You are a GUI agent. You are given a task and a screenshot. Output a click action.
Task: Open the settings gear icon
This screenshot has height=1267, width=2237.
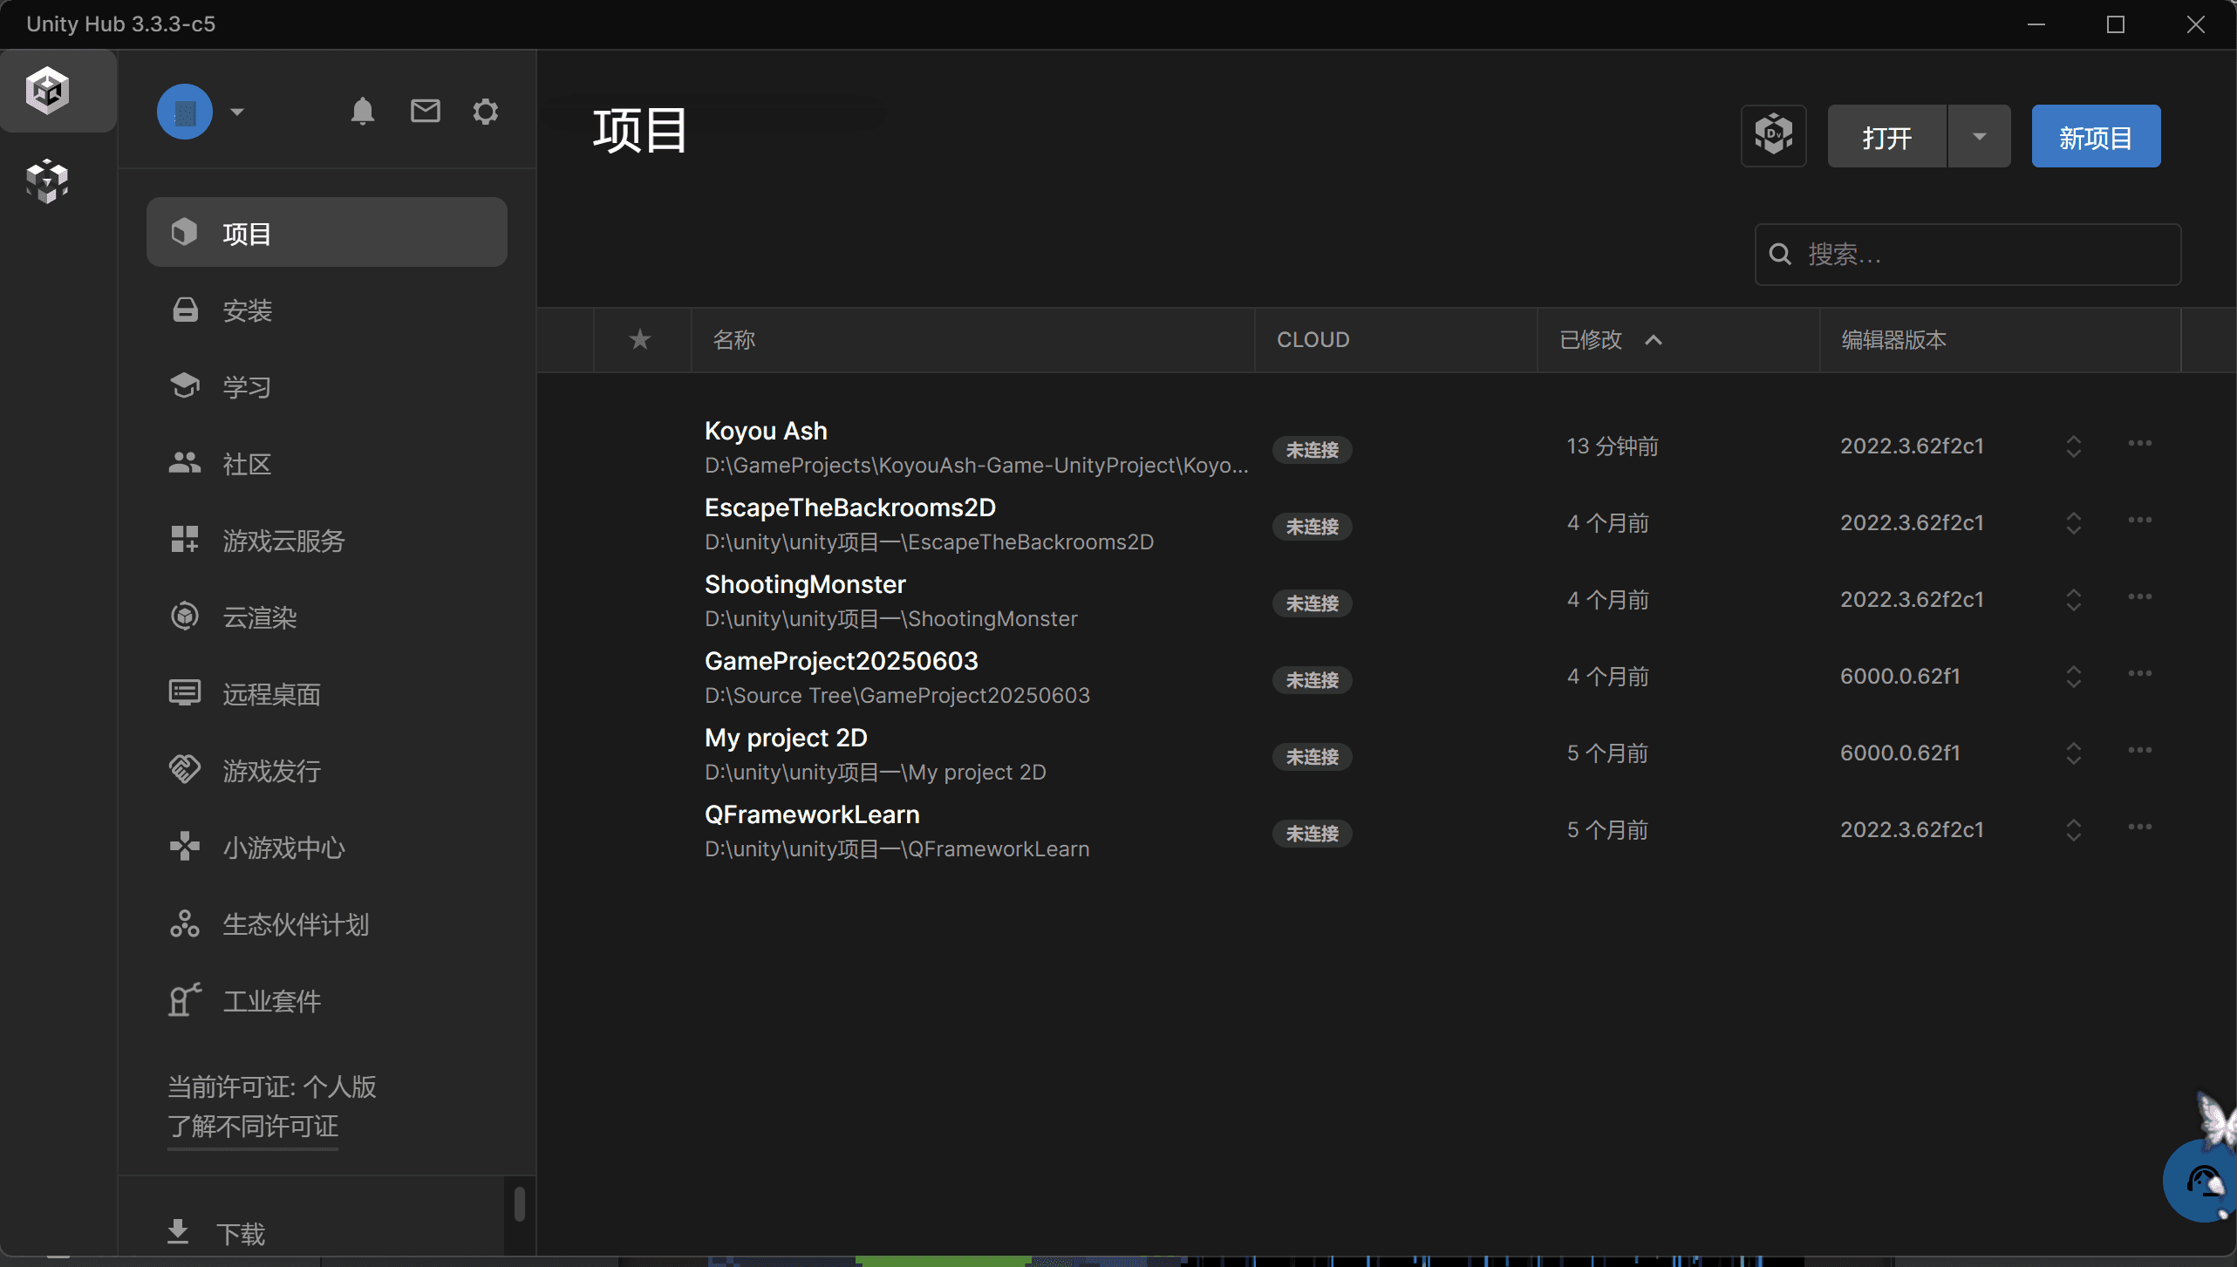coord(486,112)
